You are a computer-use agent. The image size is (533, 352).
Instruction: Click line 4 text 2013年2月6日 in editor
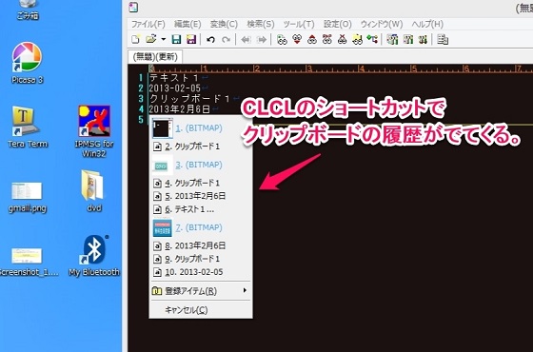click(180, 109)
